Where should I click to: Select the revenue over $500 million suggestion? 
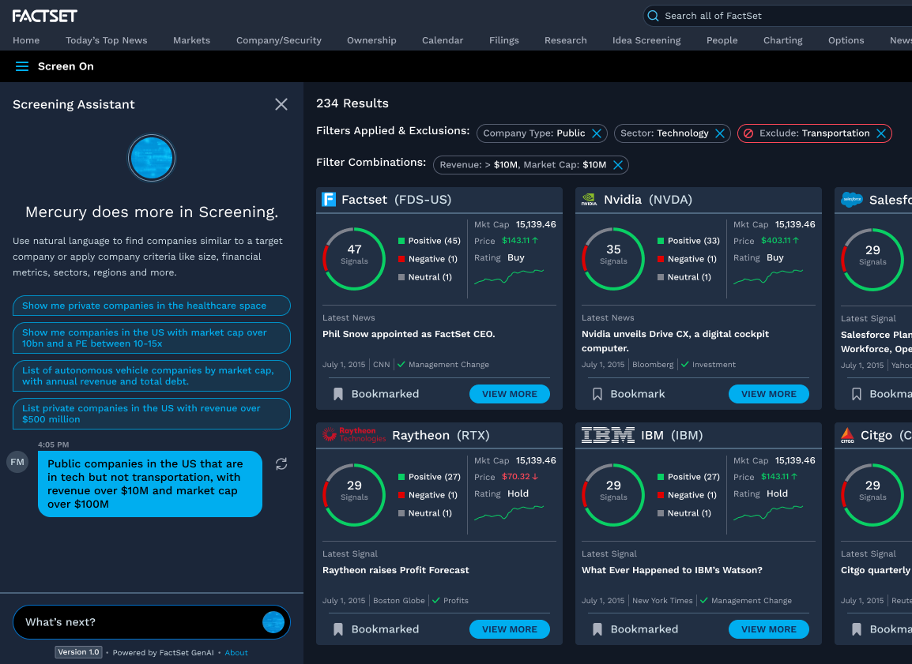(151, 414)
